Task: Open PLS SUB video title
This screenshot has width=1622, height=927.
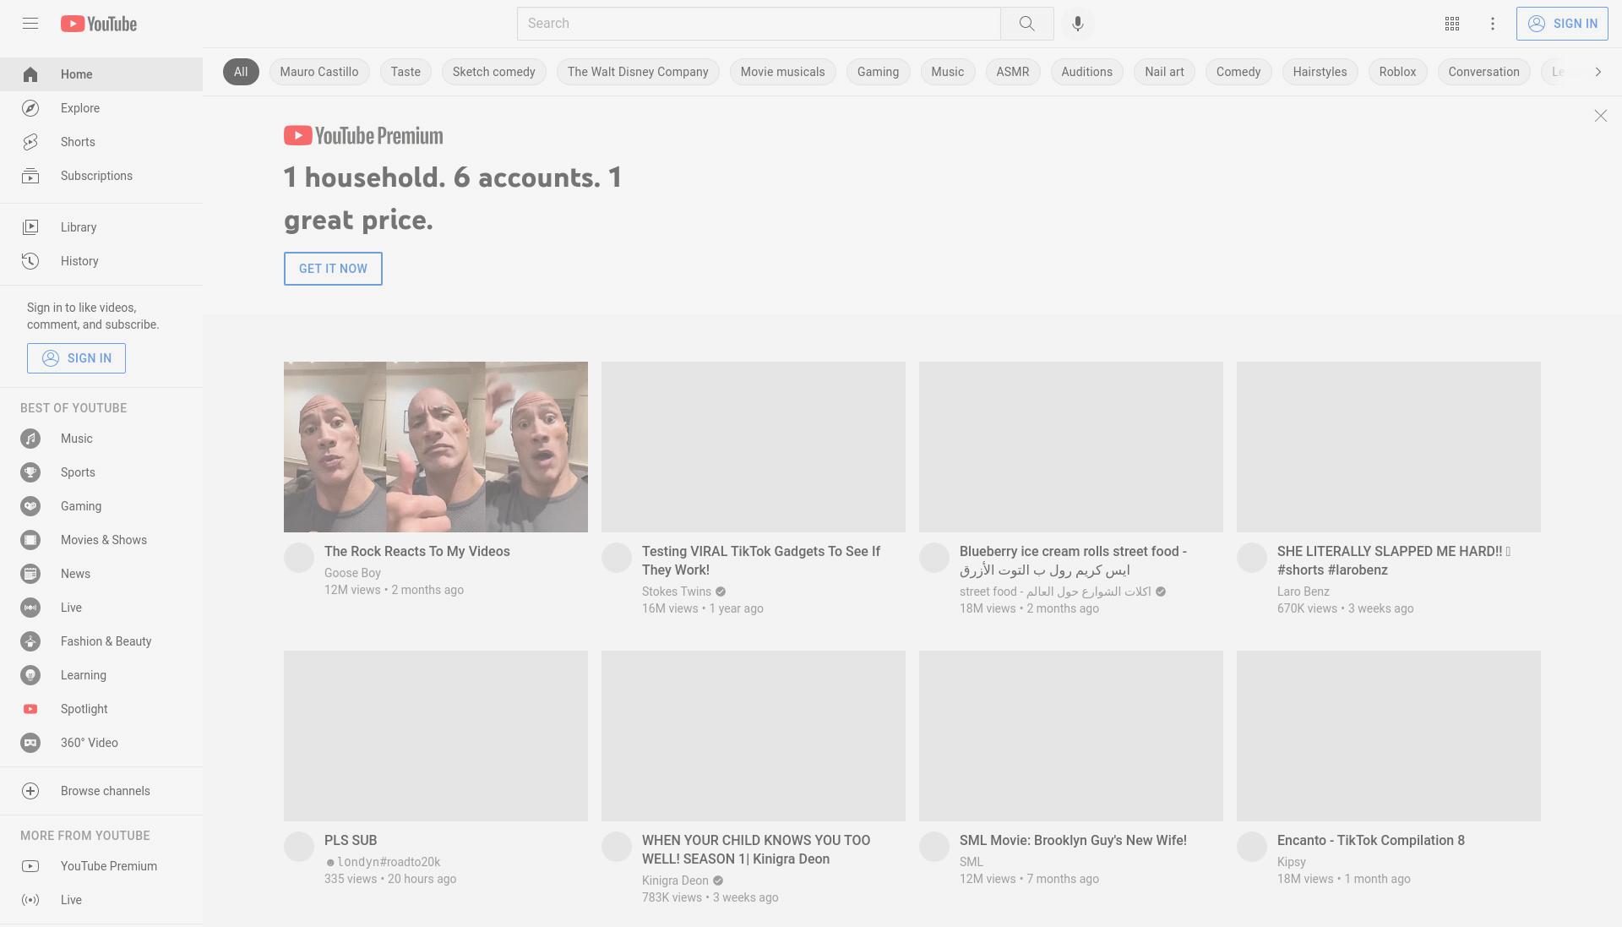Action: (x=351, y=840)
